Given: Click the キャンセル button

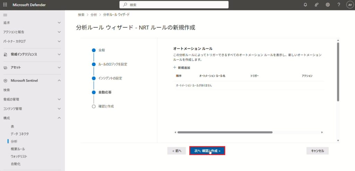Looking at the screenshot, I should pyautogui.click(x=317, y=151).
